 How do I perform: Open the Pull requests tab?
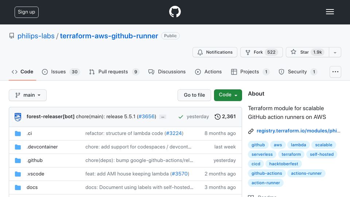click(x=114, y=72)
